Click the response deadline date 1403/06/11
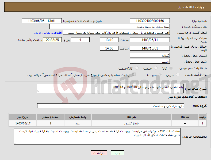This screenshot has height=160, width=211. [150, 40]
